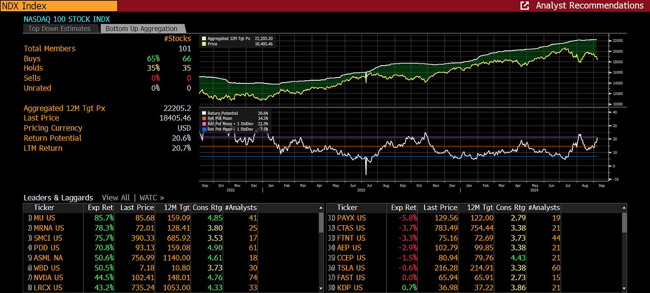The height and width of the screenshot is (293, 650).
Task: Sort left table by Ticker header
Action: pyautogui.click(x=44, y=207)
